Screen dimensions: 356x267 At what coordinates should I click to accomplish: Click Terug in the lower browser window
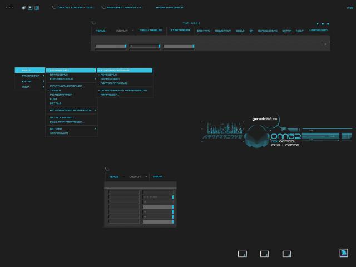tap(114, 177)
